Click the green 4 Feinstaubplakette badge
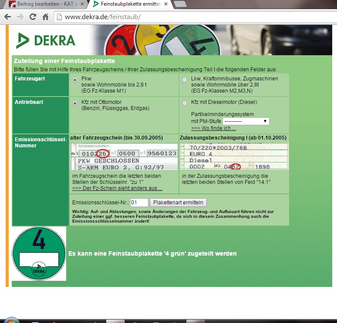Image resolution: width=337 pixels, height=323 pixels. [x=39, y=253]
